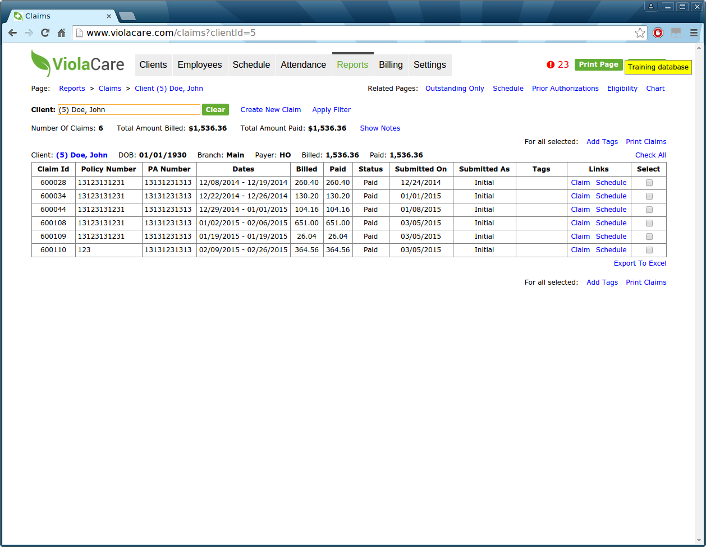Click the red ad-blocker extension icon
This screenshot has height=547, width=706.
(x=658, y=33)
